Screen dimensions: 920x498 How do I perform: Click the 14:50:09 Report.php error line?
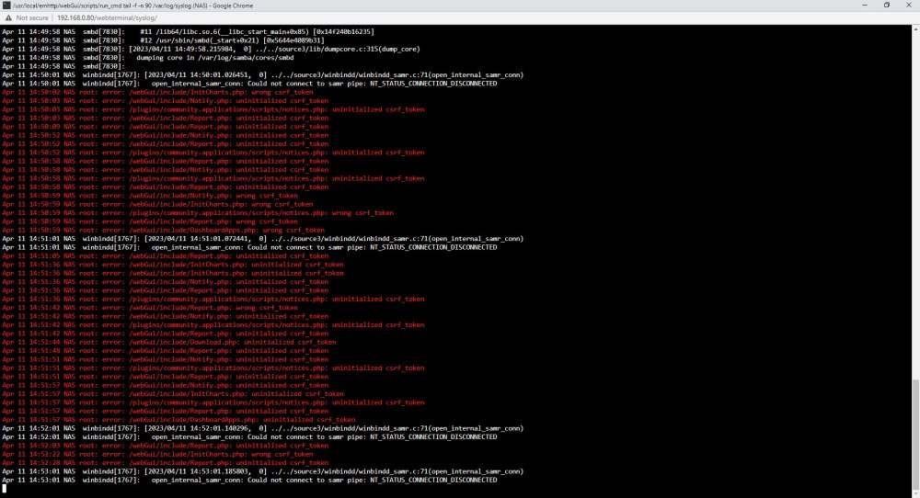click(165, 127)
